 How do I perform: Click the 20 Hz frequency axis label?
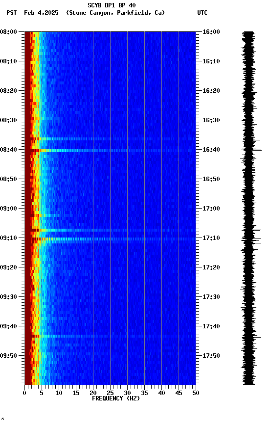93,393
